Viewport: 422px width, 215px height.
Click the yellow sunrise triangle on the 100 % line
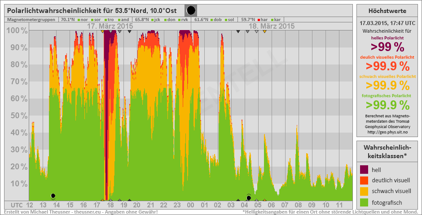coord(265,32)
